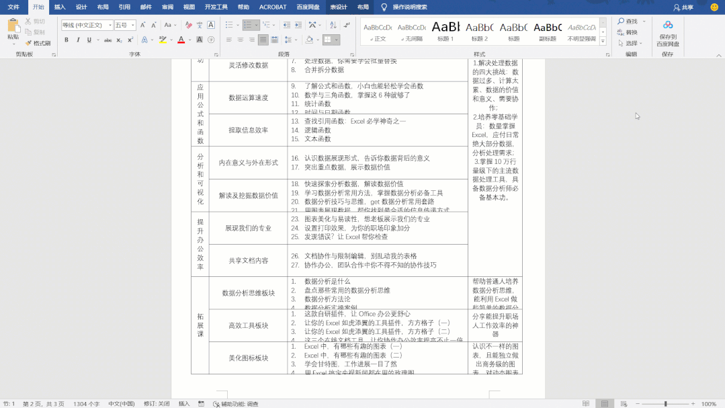Image resolution: width=725 pixels, height=408 pixels.
Task: Switch to the ACROBAT tab
Action: click(x=273, y=7)
